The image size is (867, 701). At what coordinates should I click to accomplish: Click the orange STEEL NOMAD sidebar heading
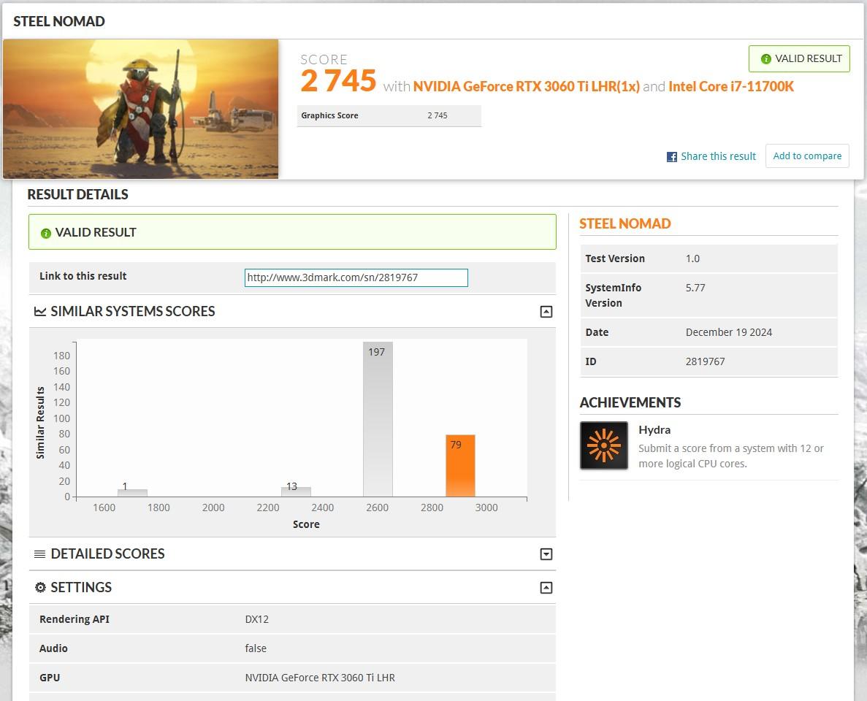point(625,223)
